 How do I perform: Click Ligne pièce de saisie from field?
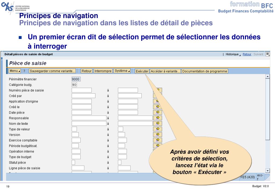pos(78,168)
